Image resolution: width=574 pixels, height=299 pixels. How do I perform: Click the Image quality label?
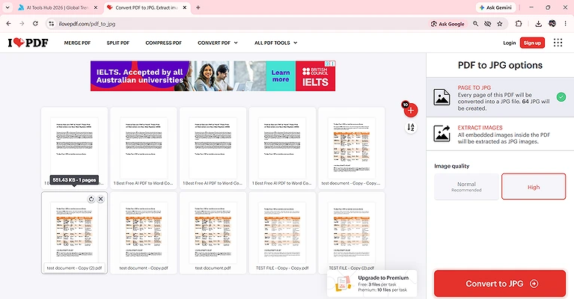(x=452, y=166)
